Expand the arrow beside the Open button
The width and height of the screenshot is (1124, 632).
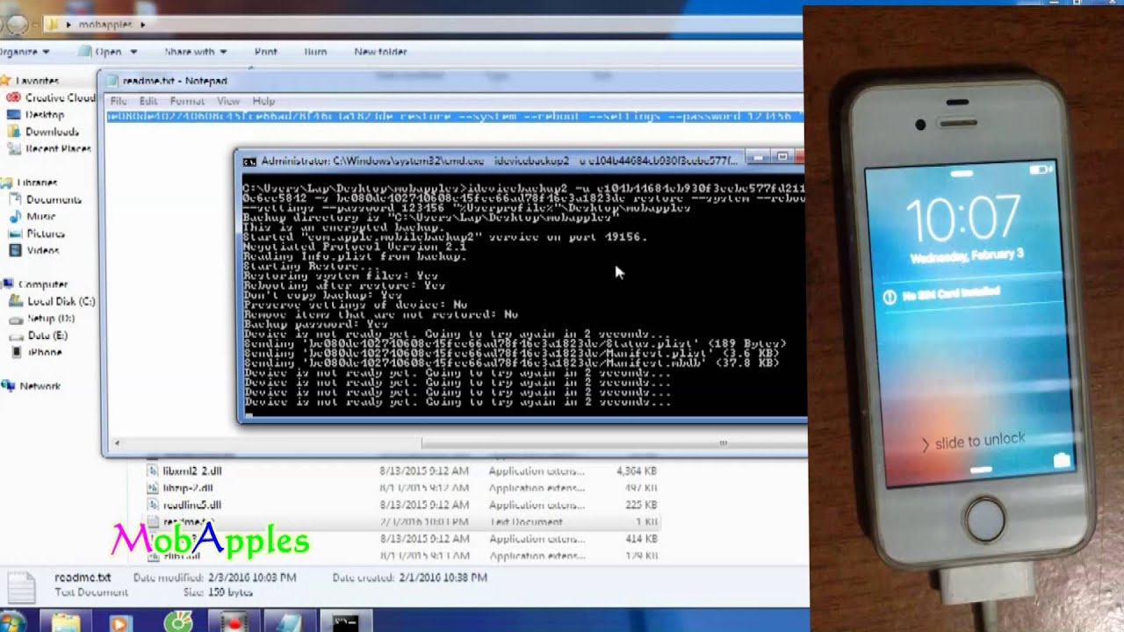[x=133, y=52]
